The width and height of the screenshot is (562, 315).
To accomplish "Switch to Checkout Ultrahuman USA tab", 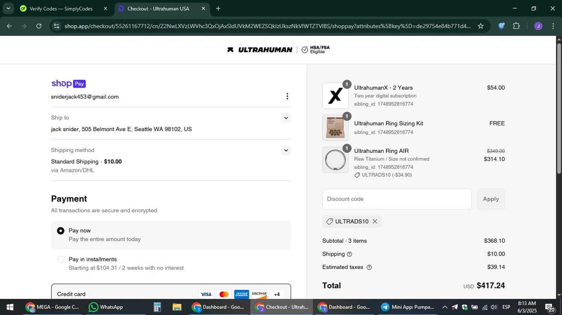I will point(157,9).
